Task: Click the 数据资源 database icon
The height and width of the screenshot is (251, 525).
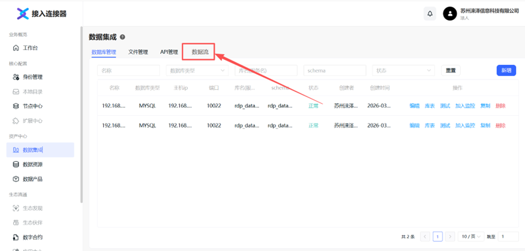Action: 16,164
